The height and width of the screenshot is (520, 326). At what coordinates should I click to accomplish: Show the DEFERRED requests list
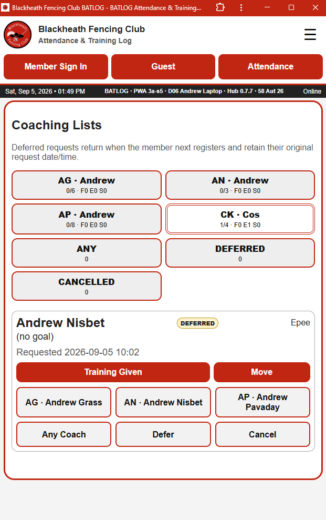click(240, 253)
